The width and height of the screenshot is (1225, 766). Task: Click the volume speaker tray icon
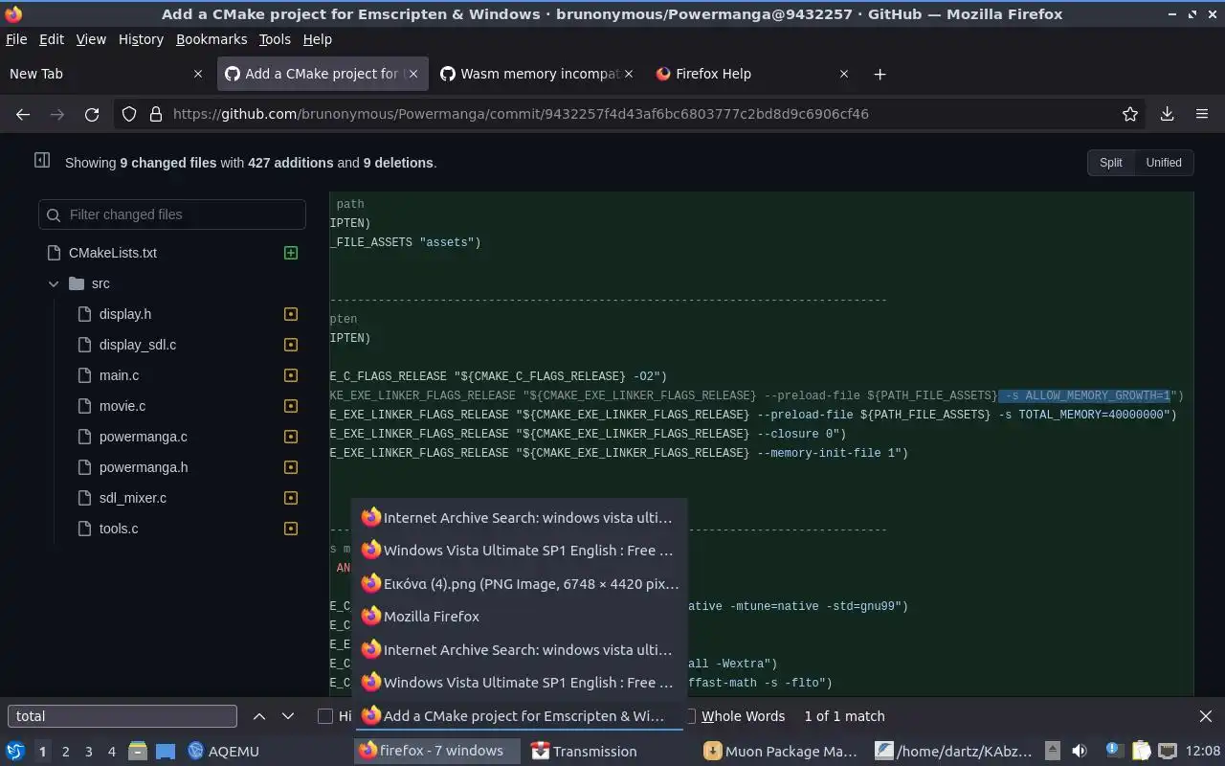click(1080, 752)
